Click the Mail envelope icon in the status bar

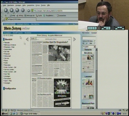6,110
